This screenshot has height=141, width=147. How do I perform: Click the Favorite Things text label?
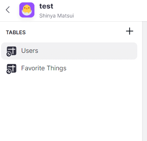pos(44,68)
